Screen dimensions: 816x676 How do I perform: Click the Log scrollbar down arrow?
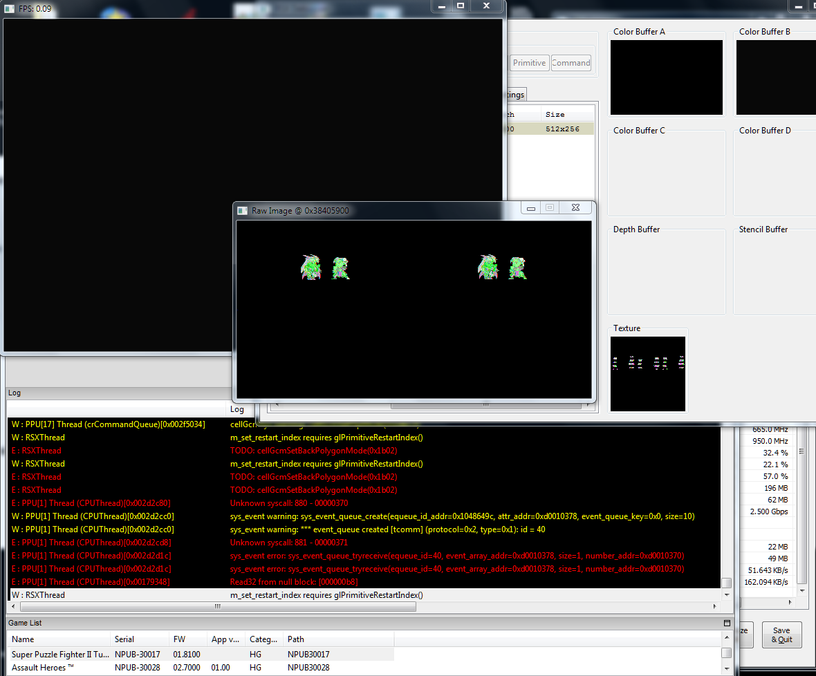pos(726,594)
